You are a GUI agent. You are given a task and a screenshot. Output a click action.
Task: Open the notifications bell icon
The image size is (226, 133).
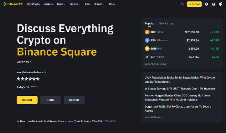pyautogui.click(x=220, y=4)
